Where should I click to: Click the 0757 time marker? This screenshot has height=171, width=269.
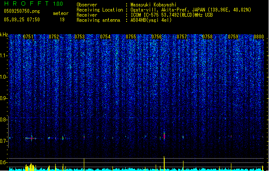pyautogui.click(x=182, y=37)
